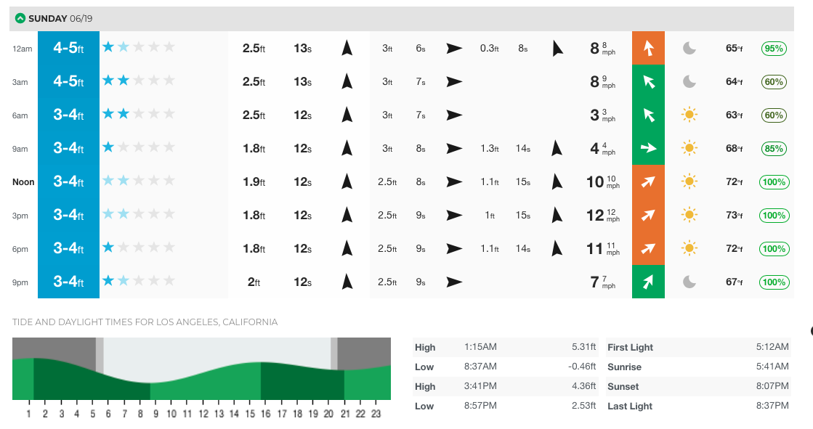
Task: Click the primary swell direction arrow at Noon
Action: (347, 181)
